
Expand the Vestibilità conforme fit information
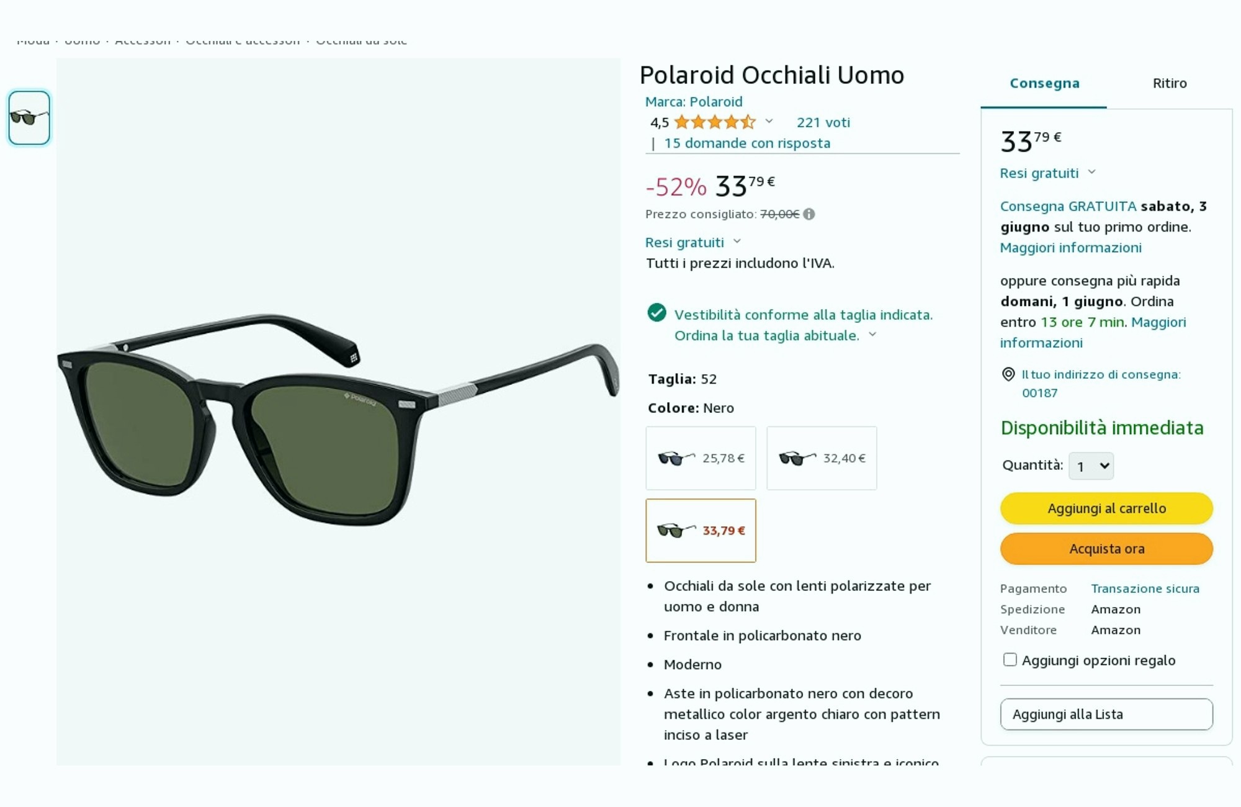point(872,335)
